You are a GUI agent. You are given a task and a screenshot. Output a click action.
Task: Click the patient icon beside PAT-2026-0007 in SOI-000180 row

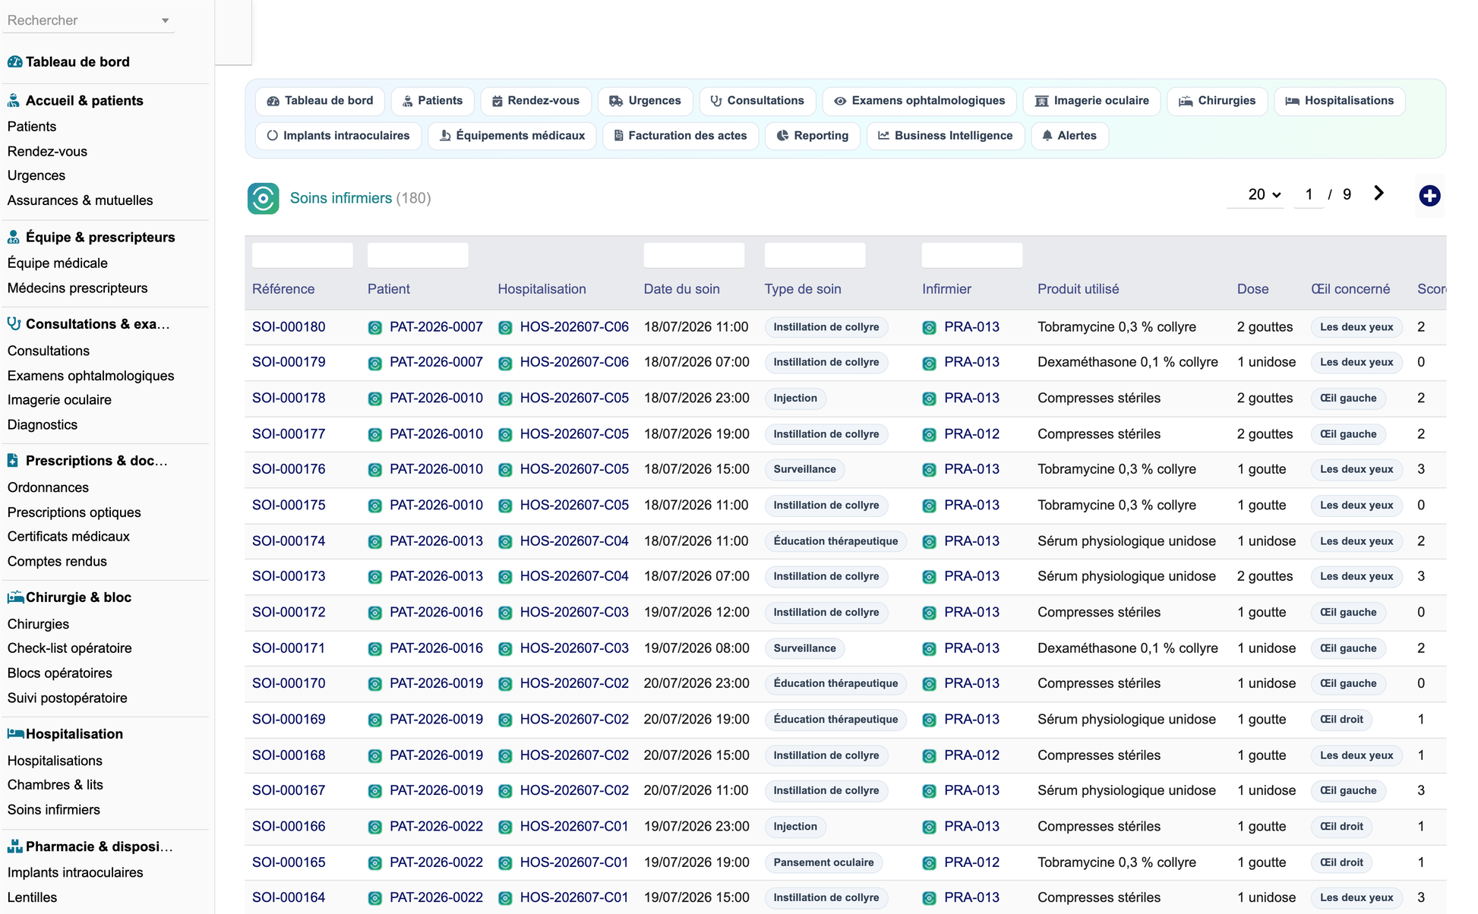pos(375,328)
